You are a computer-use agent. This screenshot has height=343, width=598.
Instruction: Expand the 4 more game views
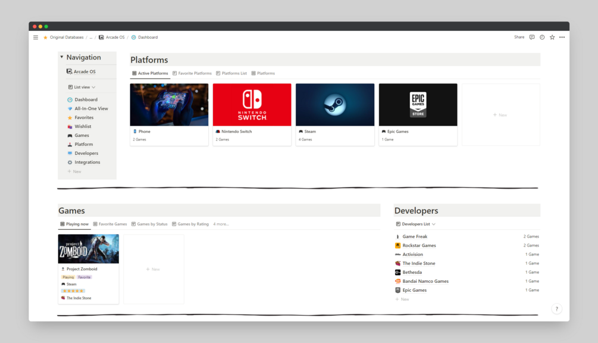221,224
